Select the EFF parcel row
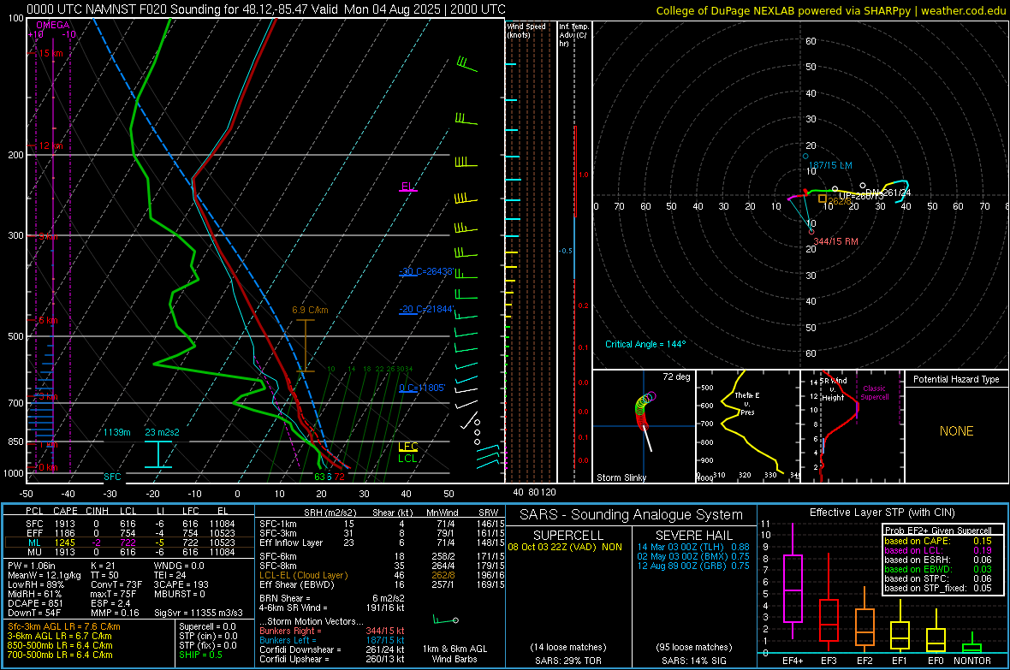Viewport: 1010px width, 670px height. tap(129, 533)
